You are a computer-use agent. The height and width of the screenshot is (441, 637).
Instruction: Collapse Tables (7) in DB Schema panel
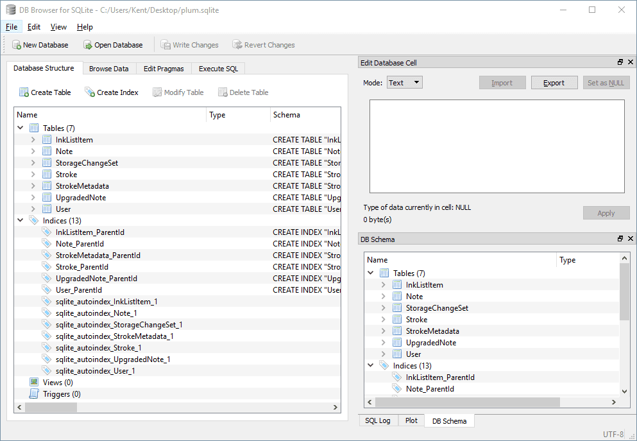(371, 273)
